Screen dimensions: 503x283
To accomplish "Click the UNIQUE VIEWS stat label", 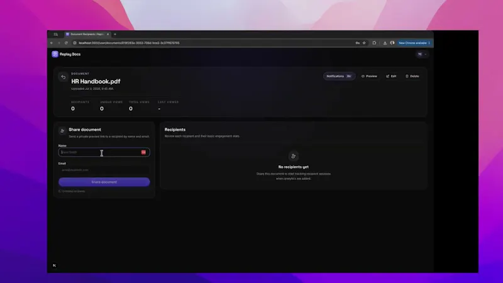I will (111, 102).
